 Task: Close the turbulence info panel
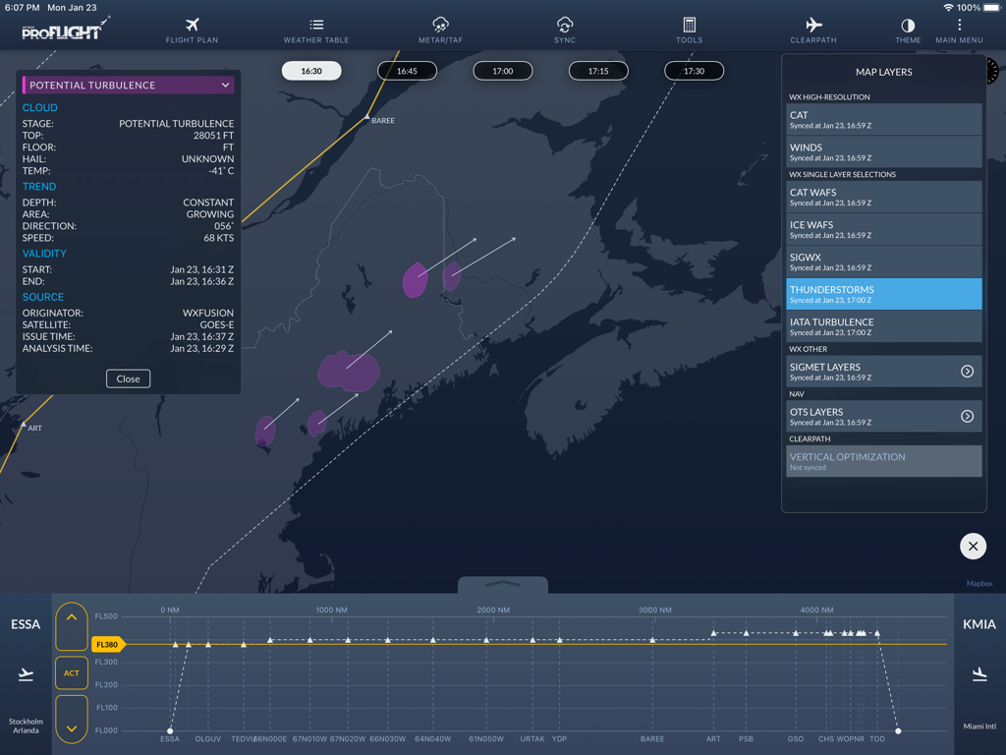[x=128, y=378]
